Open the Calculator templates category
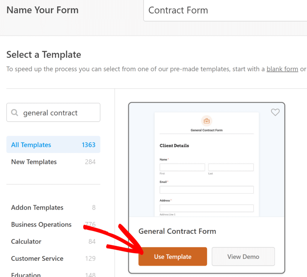Screen dimensions: 307x277 [x=26, y=241]
